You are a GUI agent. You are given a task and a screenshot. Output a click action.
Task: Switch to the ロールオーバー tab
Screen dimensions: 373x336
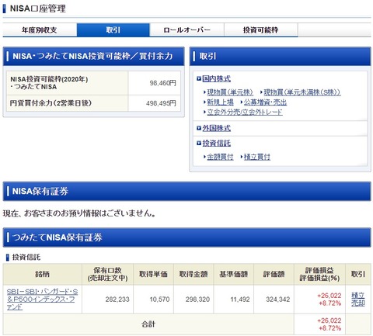(186, 30)
